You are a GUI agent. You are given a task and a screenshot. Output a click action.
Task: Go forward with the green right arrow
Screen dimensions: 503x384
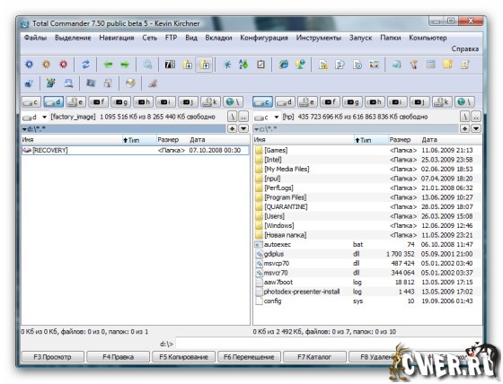coord(125,65)
